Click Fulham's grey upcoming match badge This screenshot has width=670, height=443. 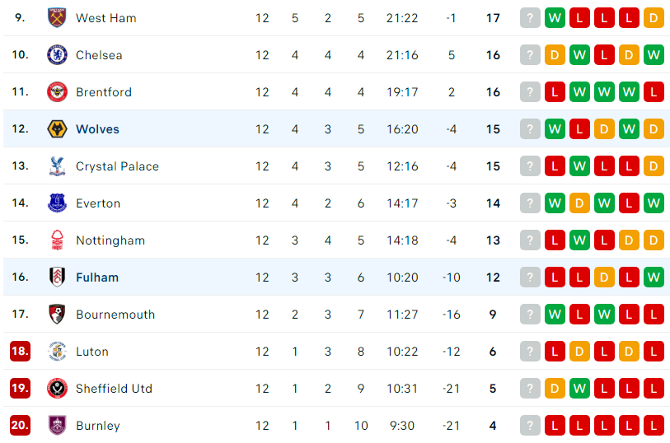530,277
